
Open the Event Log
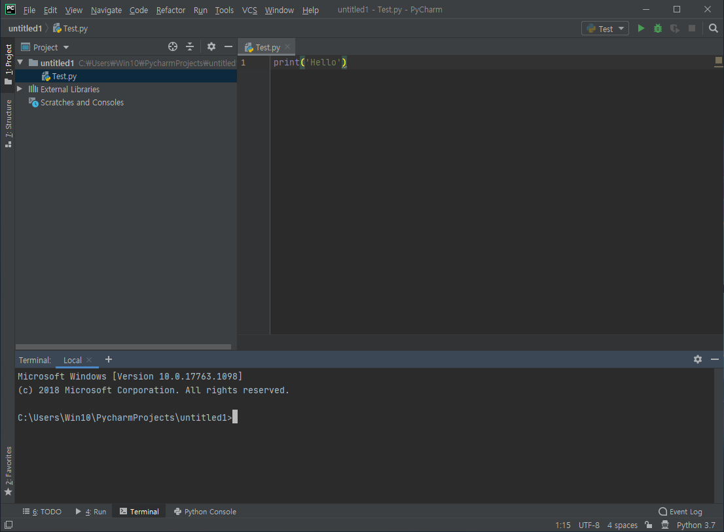(x=680, y=511)
